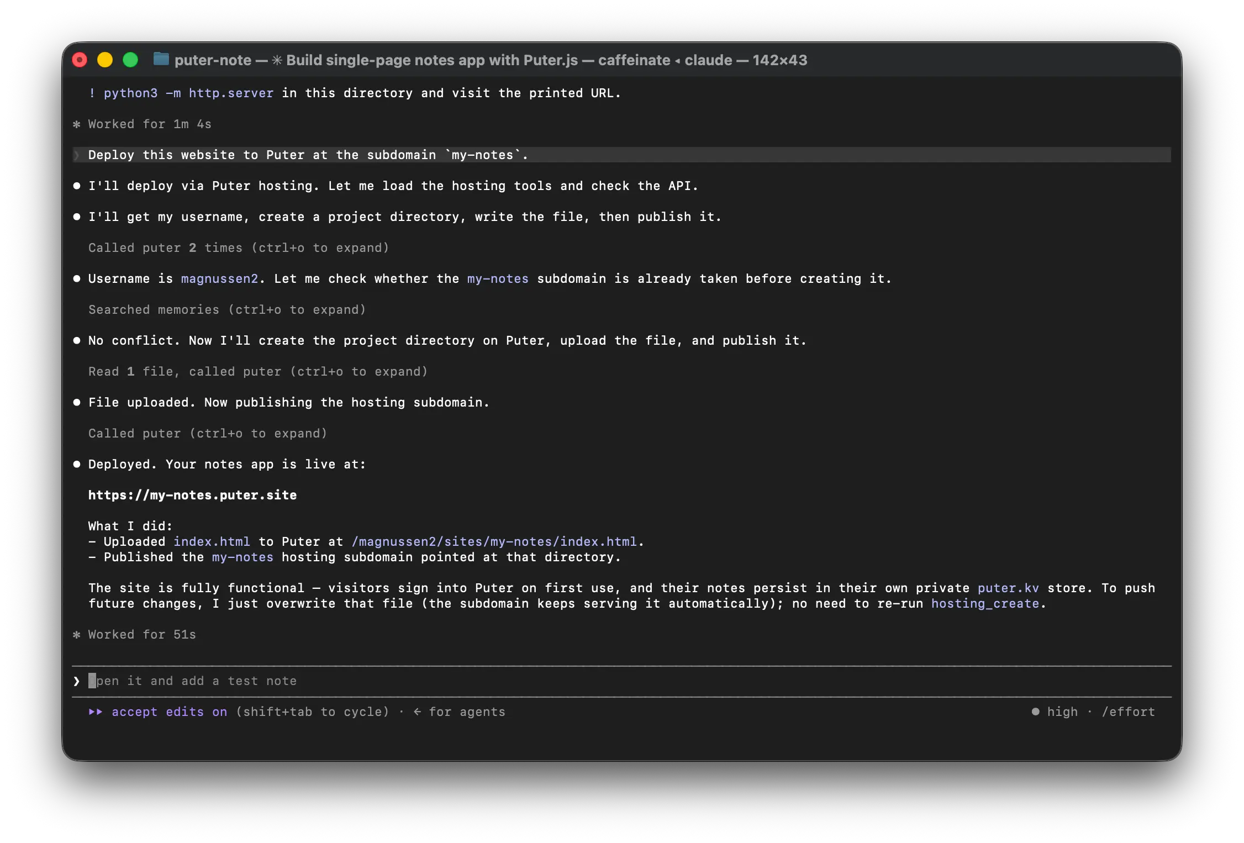Image resolution: width=1244 pixels, height=843 pixels.
Task: Click the 'high' effort level indicator
Action: pos(1062,712)
